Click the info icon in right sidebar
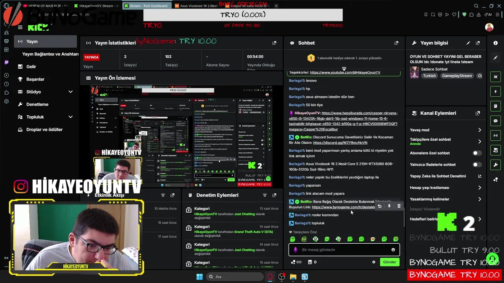This screenshot has height=283, width=504. (495, 43)
